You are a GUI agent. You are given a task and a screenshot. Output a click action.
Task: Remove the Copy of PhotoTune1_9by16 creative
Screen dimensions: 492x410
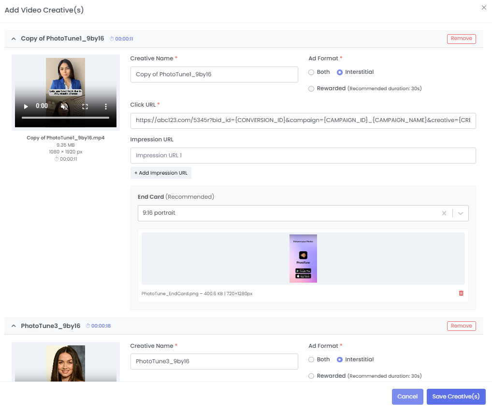461,39
